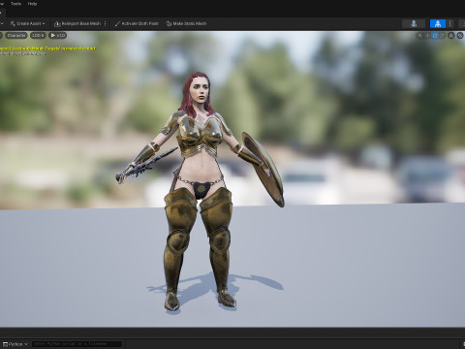The width and height of the screenshot is (465, 349).
Task: Choose the highlighted rotate tool in viewport
Action: 435,36
